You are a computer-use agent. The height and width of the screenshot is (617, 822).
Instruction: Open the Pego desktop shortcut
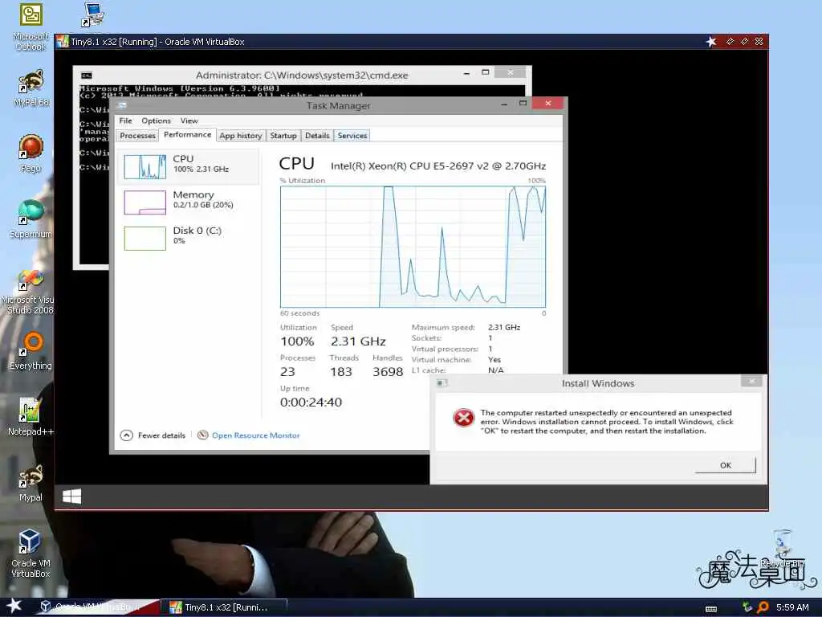[31, 153]
